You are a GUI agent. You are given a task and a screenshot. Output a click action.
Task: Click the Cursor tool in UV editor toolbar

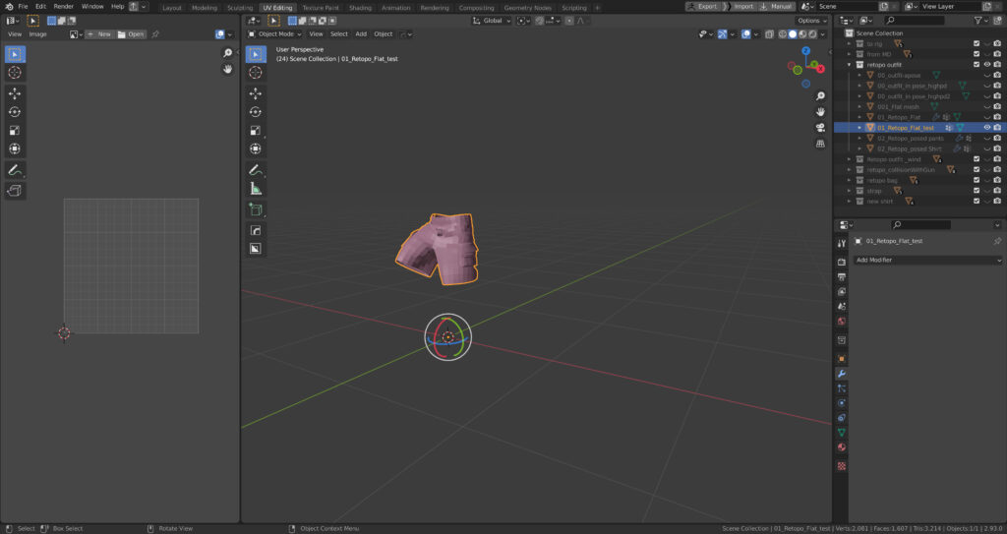pyautogui.click(x=15, y=73)
